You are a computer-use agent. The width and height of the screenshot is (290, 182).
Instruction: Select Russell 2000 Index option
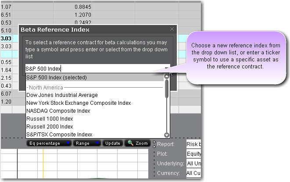50,126
